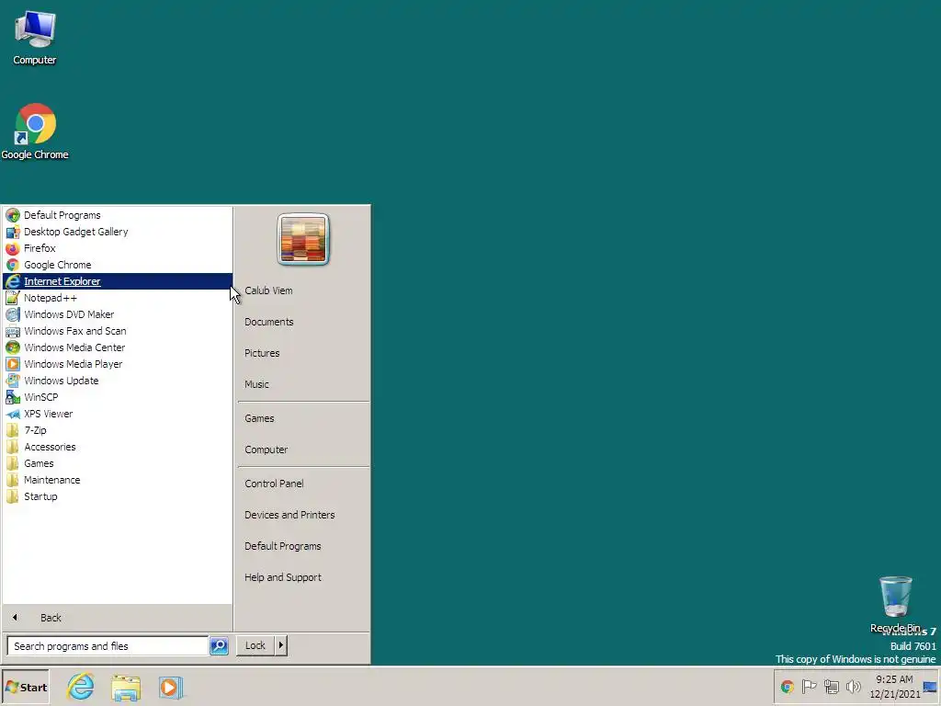Viewport: 941px width, 706px height.
Task: Launch Desktop Gadget Gallery
Action: (118, 232)
